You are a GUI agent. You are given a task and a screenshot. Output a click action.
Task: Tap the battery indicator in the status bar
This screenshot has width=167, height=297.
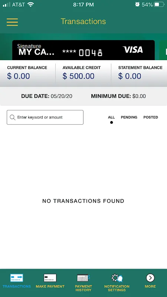click(x=159, y=4)
